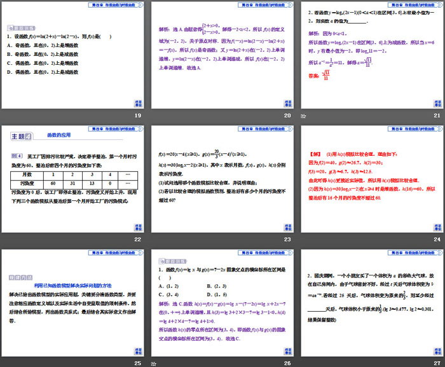This screenshot has height=367, width=445.
Task: Click the blue corner button on slide 24
Action: pyautogui.click(x=434, y=227)
